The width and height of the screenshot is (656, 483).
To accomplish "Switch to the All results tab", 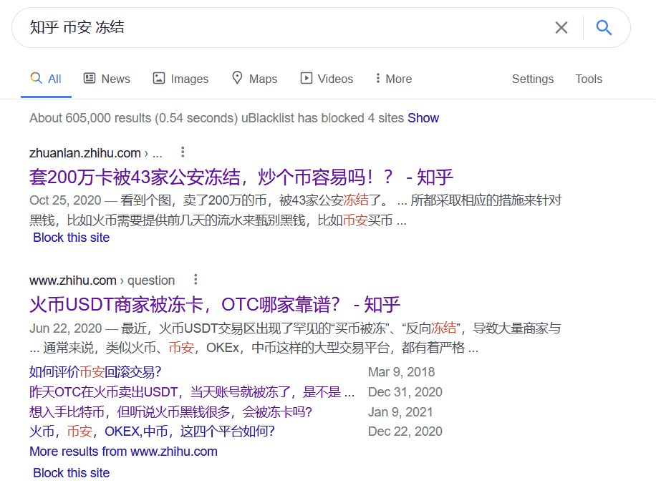I will tap(46, 78).
